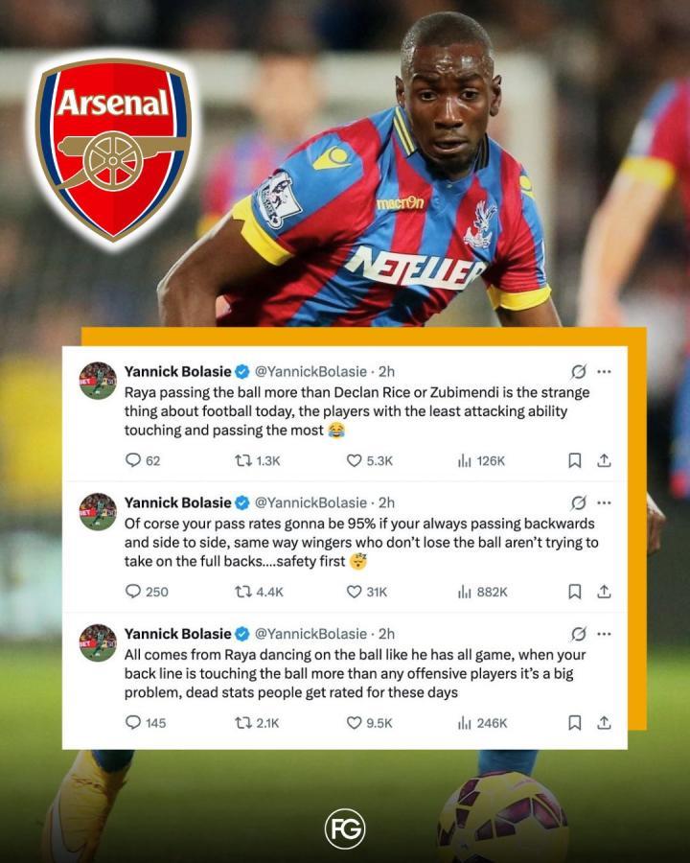The image size is (690, 863).
Task: Open replies on the 62-comment tweet
Action: pyautogui.click(x=143, y=460)
